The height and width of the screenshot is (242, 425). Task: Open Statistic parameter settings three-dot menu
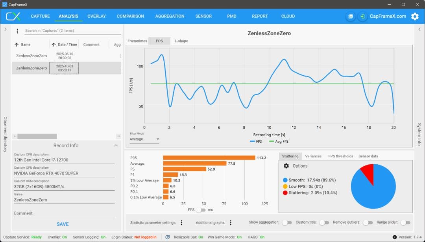click(181, 223)
